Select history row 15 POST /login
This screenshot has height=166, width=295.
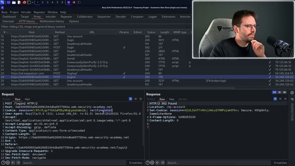coord(96,47)
